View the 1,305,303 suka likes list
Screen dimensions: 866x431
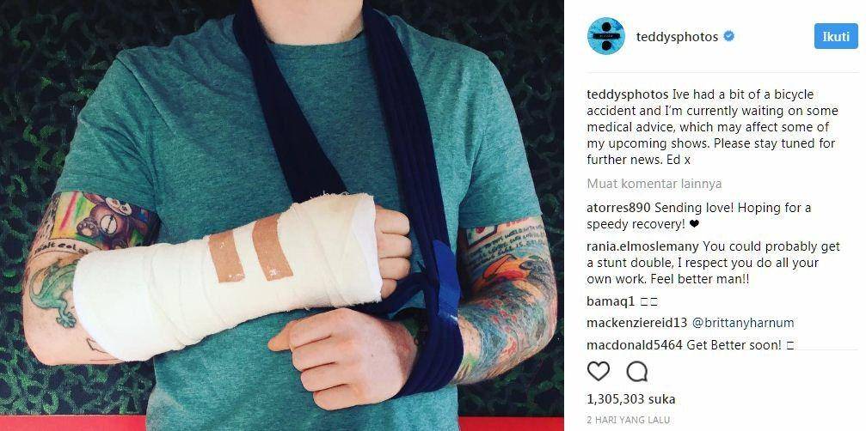630,399
